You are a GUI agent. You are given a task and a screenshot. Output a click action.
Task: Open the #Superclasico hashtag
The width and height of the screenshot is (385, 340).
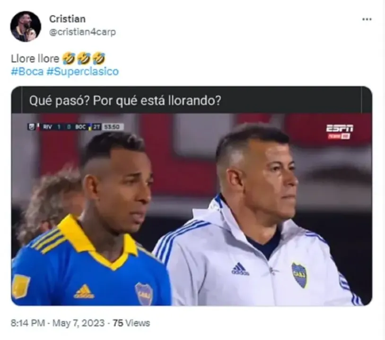pyautogui.click(x=82, y=72)
